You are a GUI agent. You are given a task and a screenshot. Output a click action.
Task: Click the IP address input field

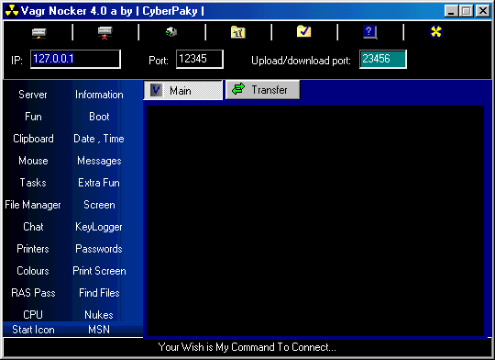75,59
